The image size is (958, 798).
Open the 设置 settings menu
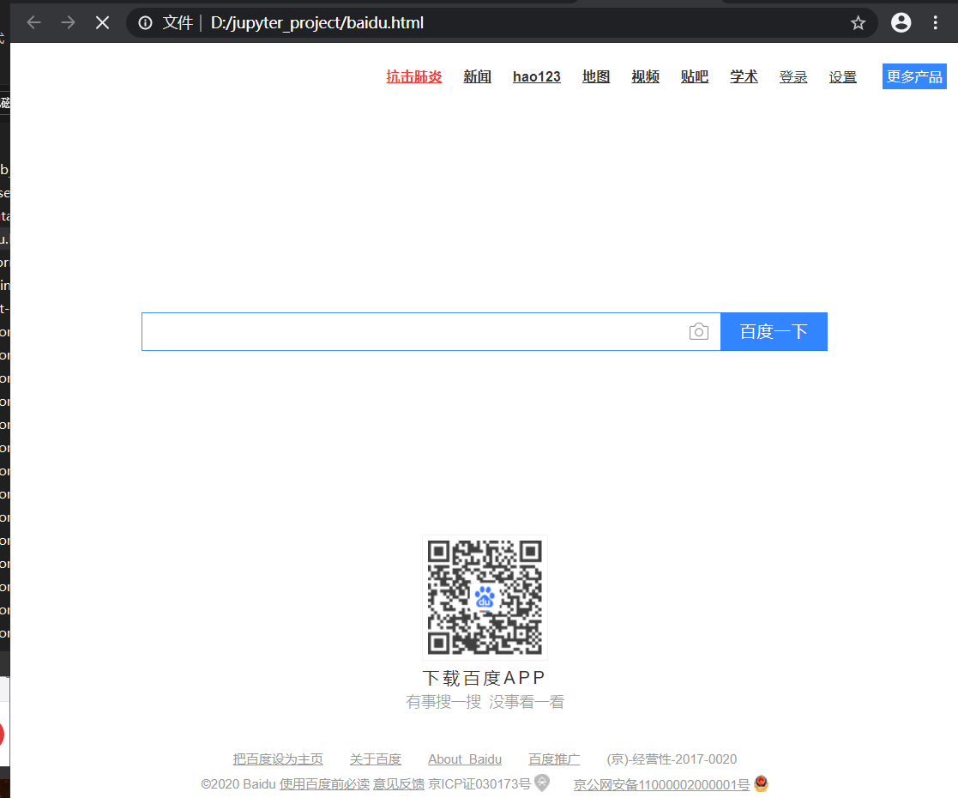pyautogui.click(x=842, y=76)
